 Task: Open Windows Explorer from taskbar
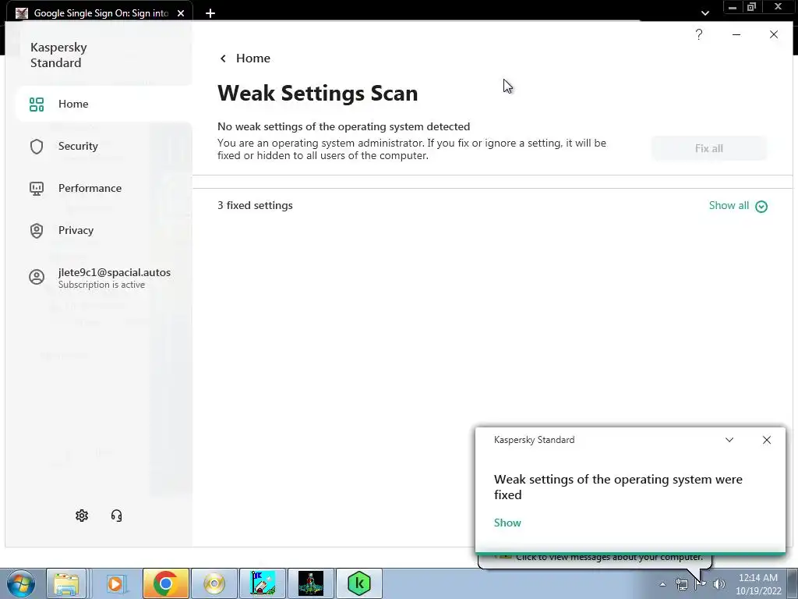click(66, 583)
